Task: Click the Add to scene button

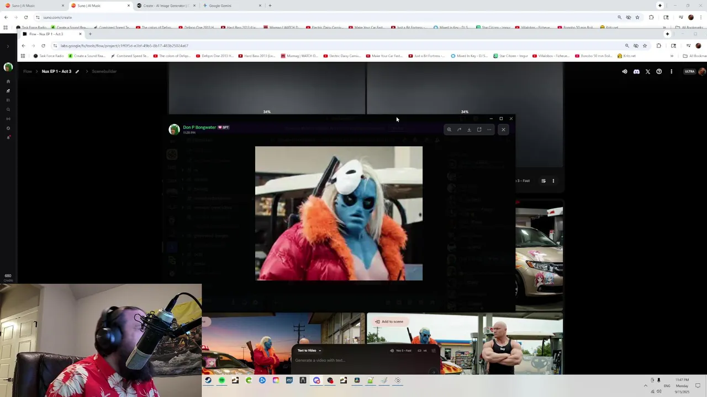Action: pyautogui.click(x=389, y=321)
